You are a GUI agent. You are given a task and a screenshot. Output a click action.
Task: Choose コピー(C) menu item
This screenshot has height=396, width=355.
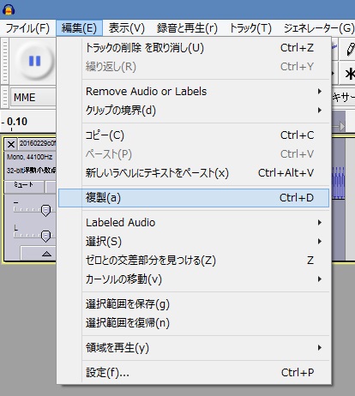pos(194,135)
